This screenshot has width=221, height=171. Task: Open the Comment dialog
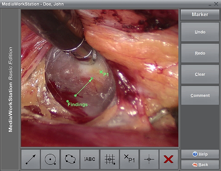(x=200, y=95)
